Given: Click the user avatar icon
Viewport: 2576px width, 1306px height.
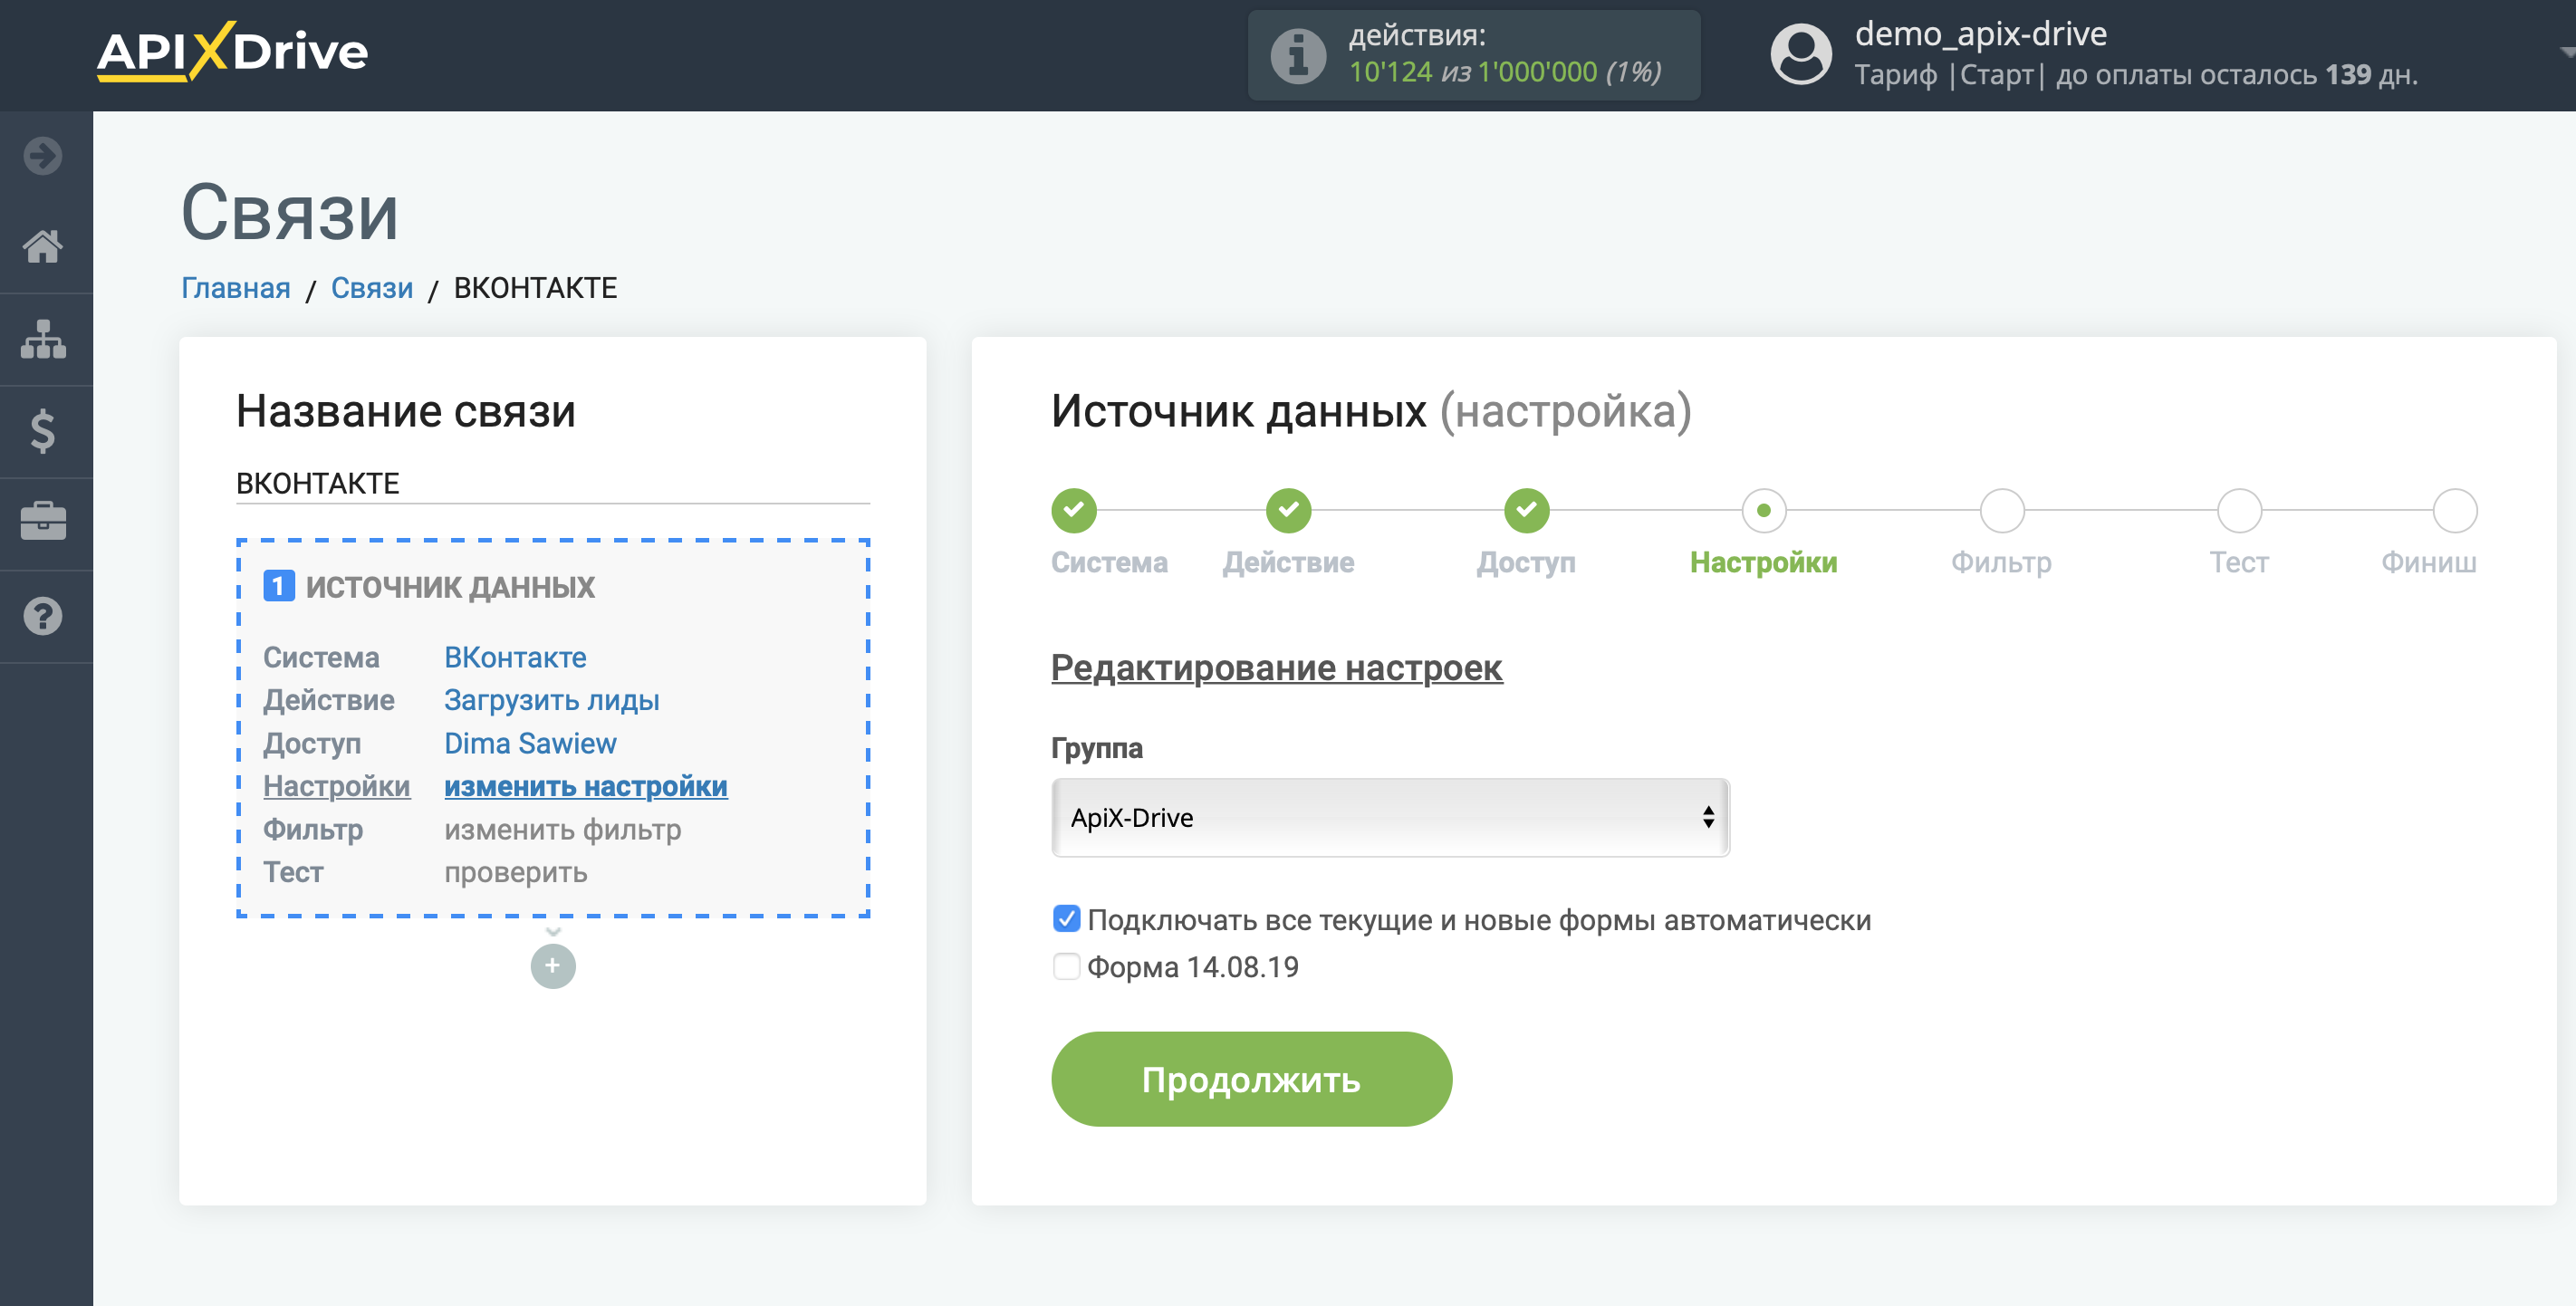Looking at the screenshot, I should (x=1800, y=55).
